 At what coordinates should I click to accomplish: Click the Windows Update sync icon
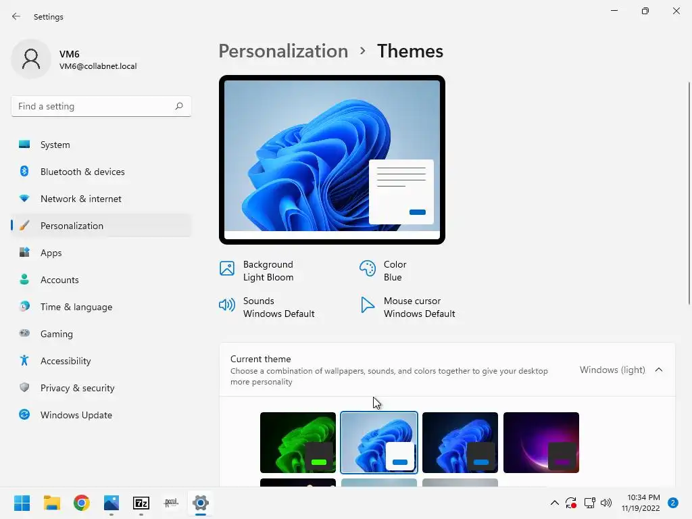(x=24, y=414)
